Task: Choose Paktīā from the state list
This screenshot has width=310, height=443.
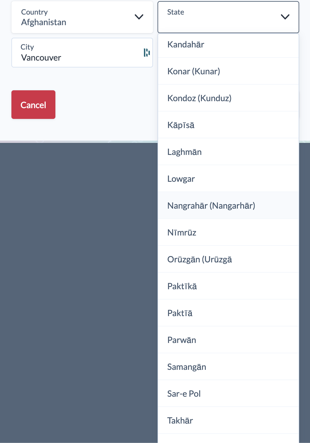Action: point(179,313)
